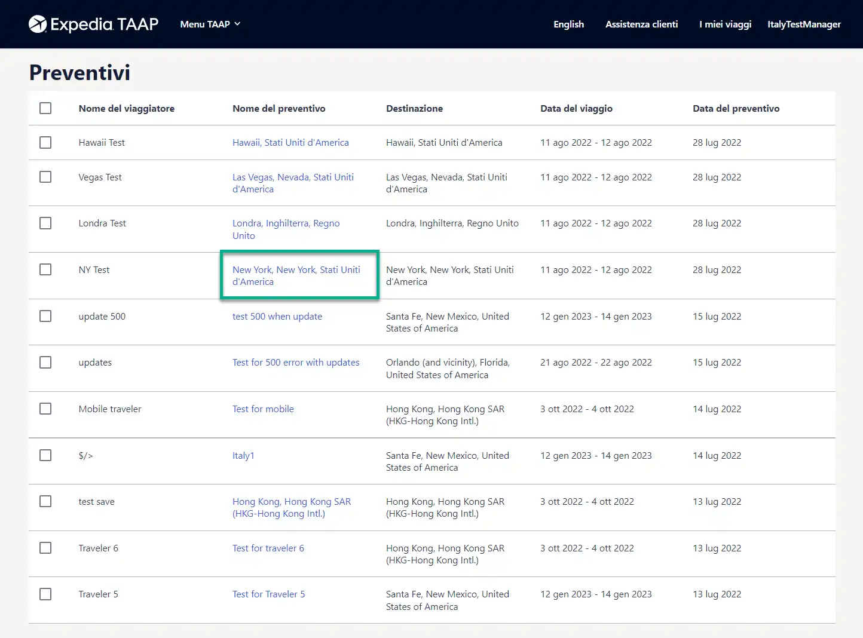This screenshot has height=638, width=863.
Task: Open the Menu TAAP dropdown
Action: pos(210,24)
